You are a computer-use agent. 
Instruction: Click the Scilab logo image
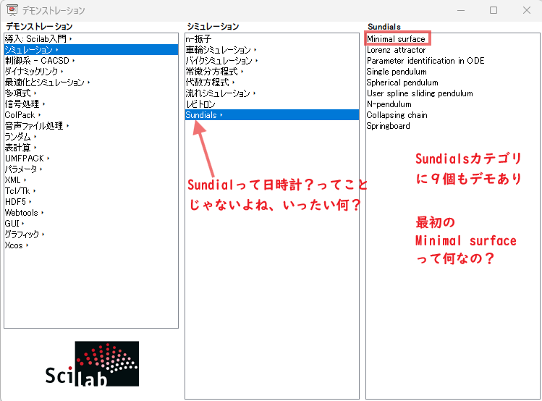93,363
